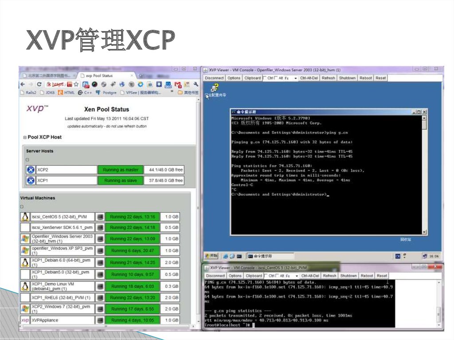Open console icon for iscsi_CentOS 5 VM
Viewport: 454px width, 340px height.
click(100, 217)
